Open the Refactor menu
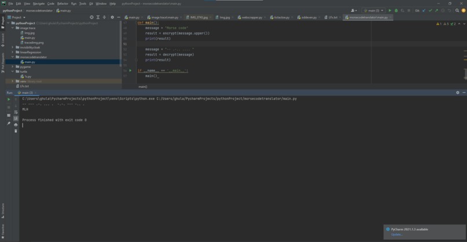Viewport: 467px width, 242px height. pos(63,3)
